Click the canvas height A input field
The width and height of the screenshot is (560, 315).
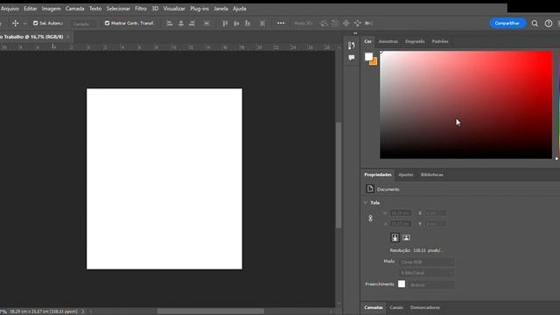[401, 224]
